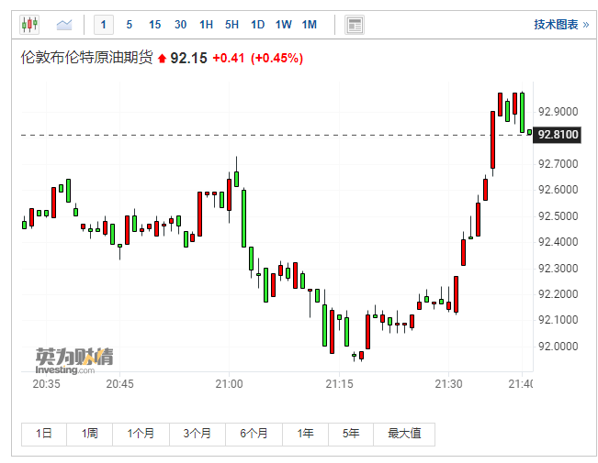
Task: Click the 92.3000 axis label
Action: pos(558,268)
